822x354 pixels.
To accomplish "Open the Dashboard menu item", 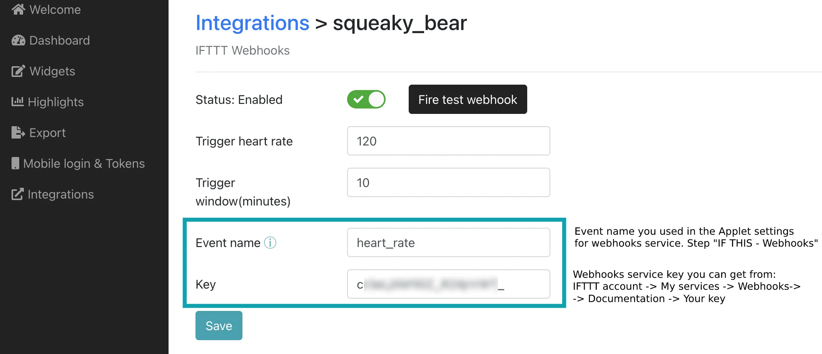I will 51,40.
